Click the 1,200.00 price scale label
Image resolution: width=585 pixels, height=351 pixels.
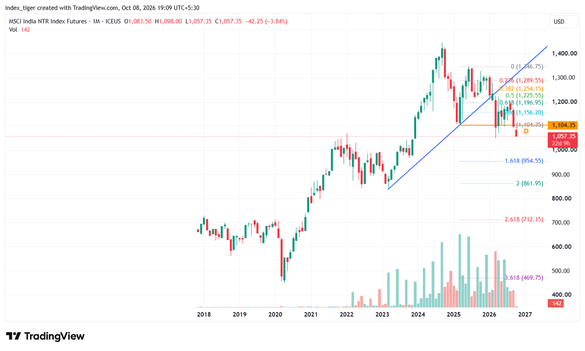click(x=565, y=102)
